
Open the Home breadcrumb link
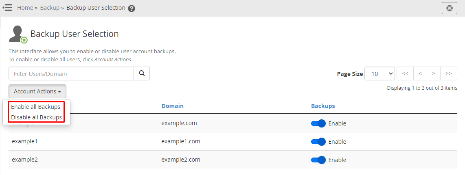click(x=25, y=8)
